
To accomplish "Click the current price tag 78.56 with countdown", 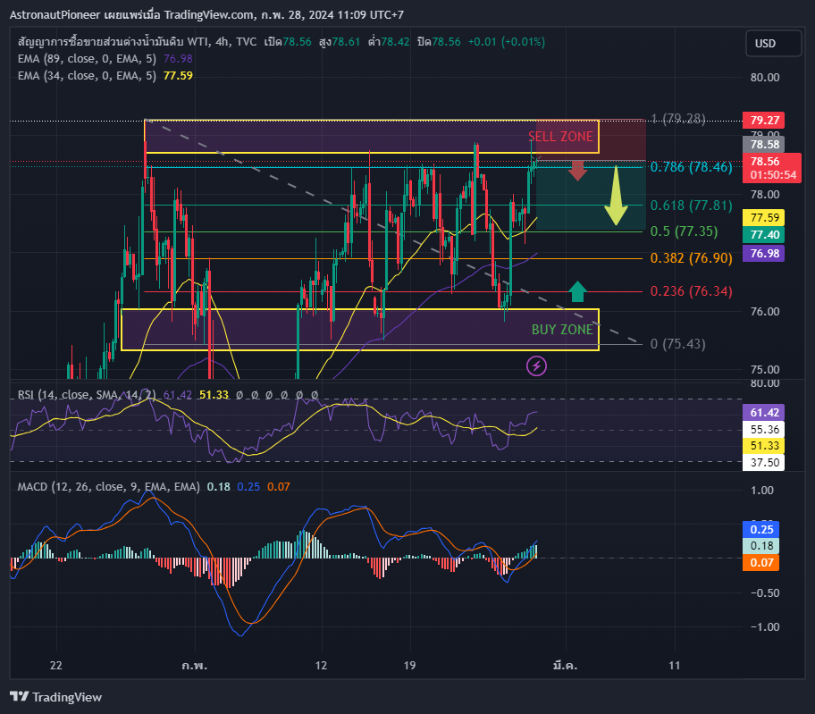I will pos(772,168).
